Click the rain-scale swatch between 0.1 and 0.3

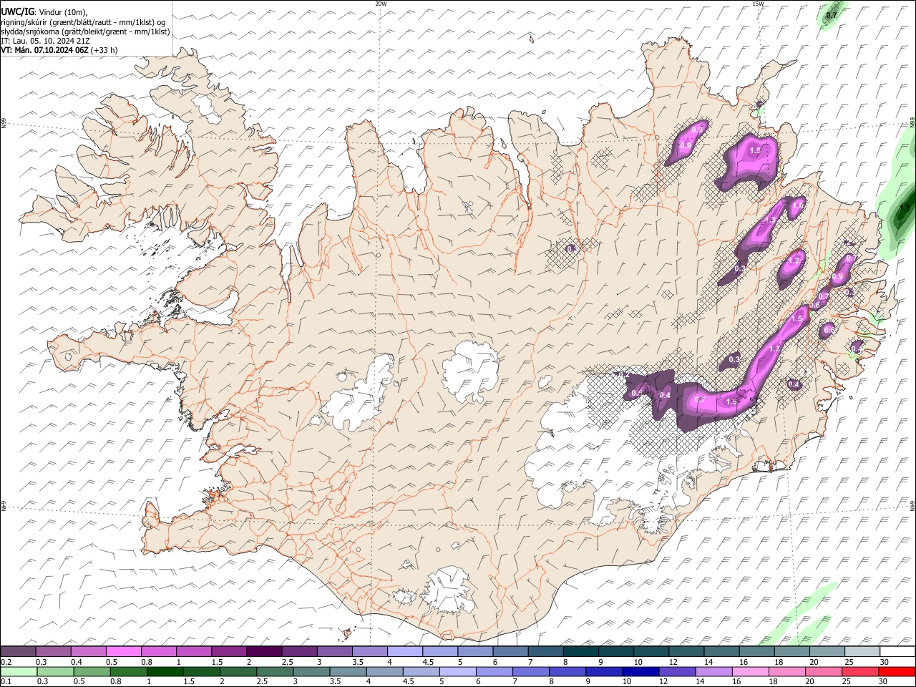pos(19,671)
